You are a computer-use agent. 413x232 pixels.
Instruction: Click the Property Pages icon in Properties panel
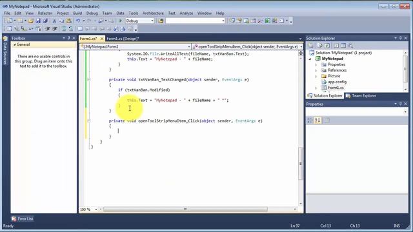pos(327,121)
